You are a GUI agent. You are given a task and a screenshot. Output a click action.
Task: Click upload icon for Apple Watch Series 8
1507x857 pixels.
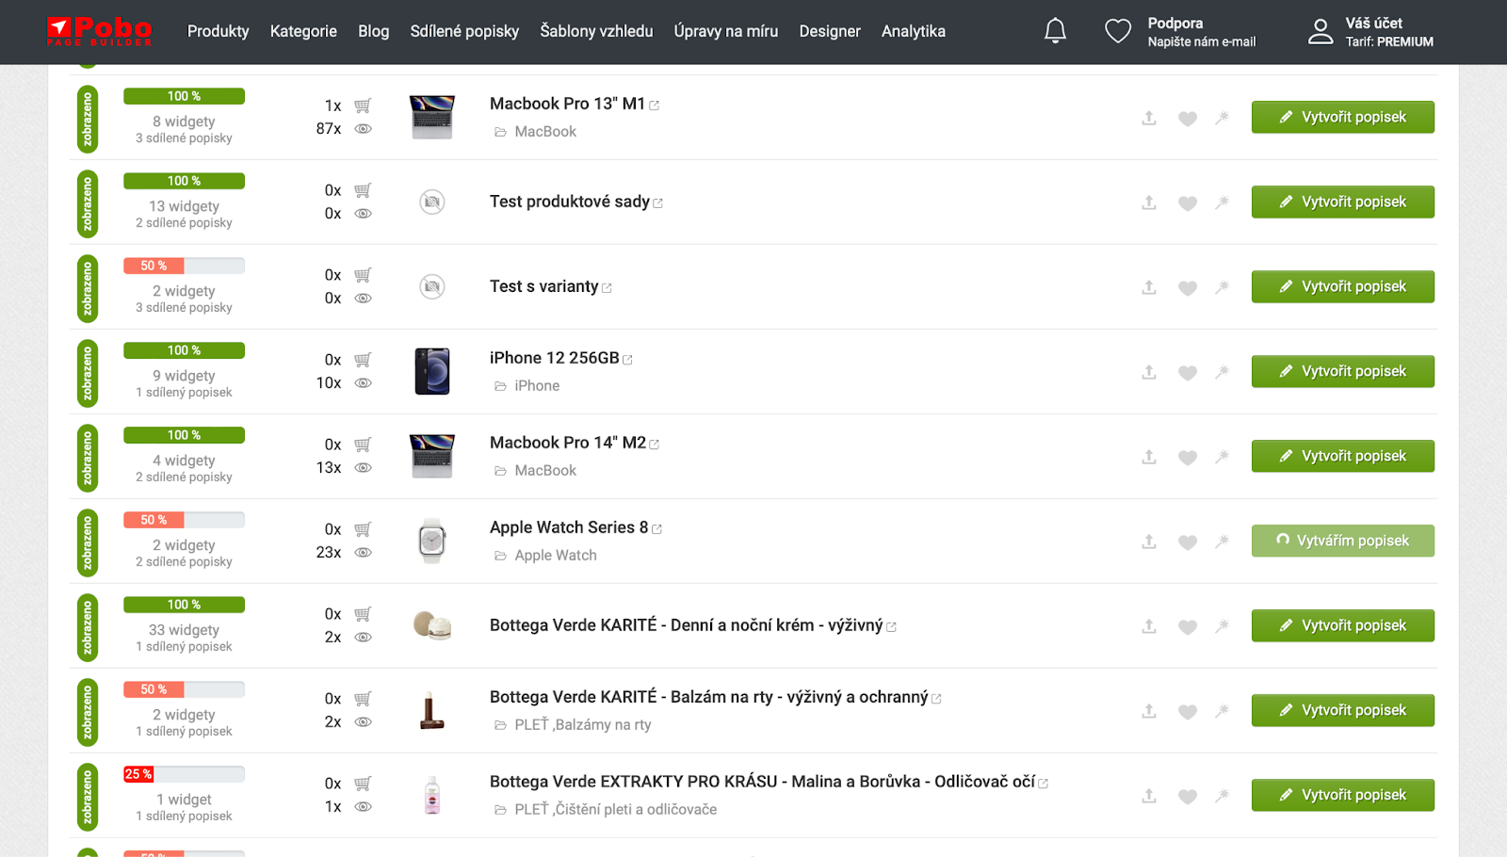pyautogui.click(x=1149, y=542)
